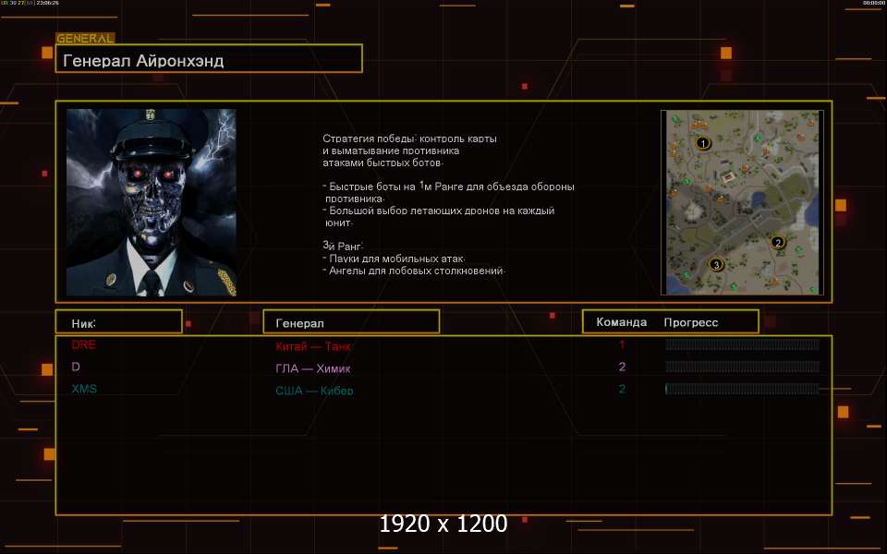Click the "3й Ранг" heading text
The height and width of the screenshot is (554, 887).
tap(343, 246)
